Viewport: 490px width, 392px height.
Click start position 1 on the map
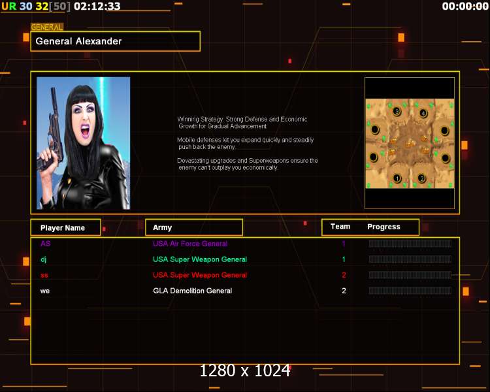pos(397,178)
